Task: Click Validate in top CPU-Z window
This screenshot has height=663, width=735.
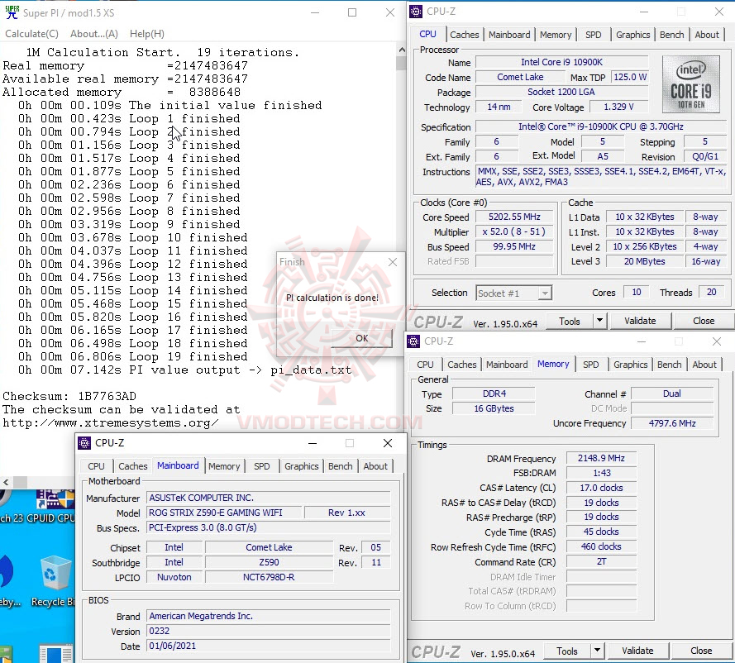Action: (640, 321)
